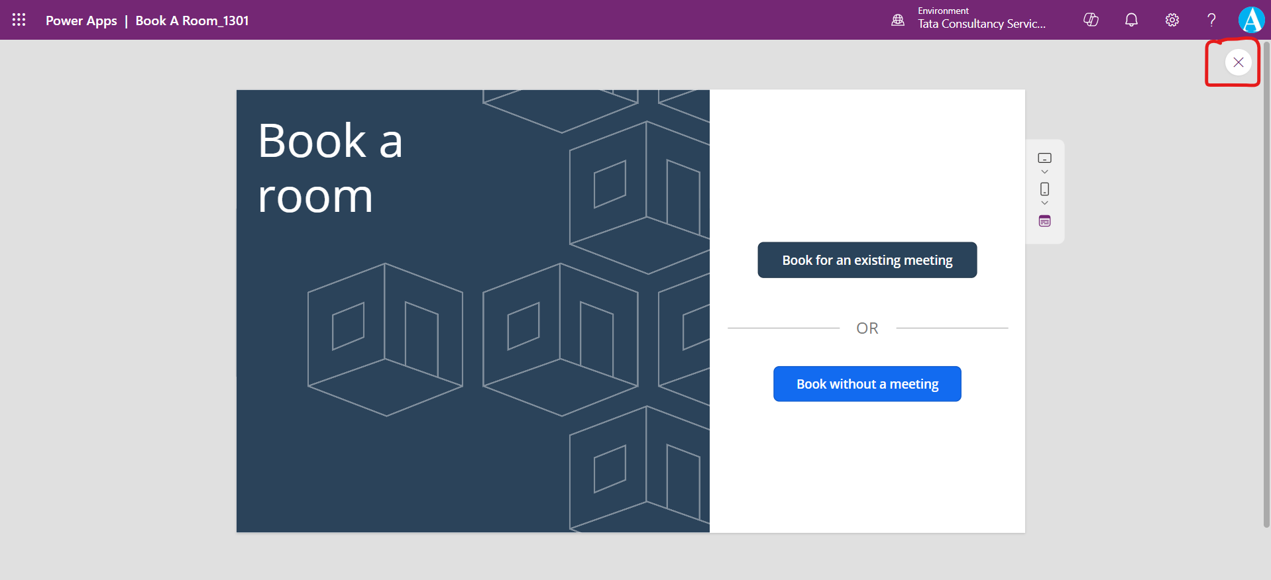Open the notifications bell
Screen dimensions: 1271x580
pos(1131,20)
